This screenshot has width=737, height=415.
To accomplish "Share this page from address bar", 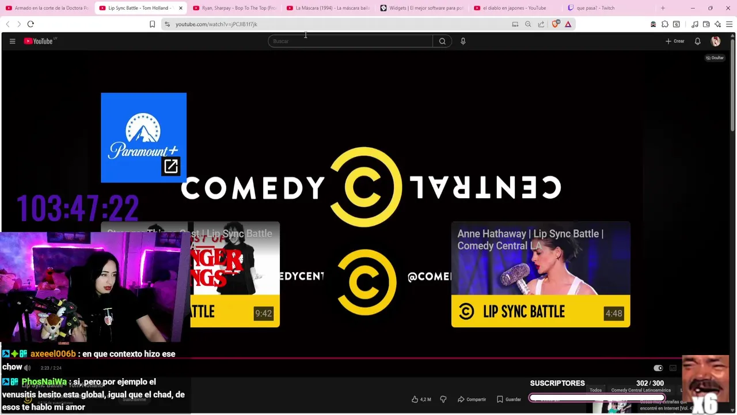I will tap(541, 24).
